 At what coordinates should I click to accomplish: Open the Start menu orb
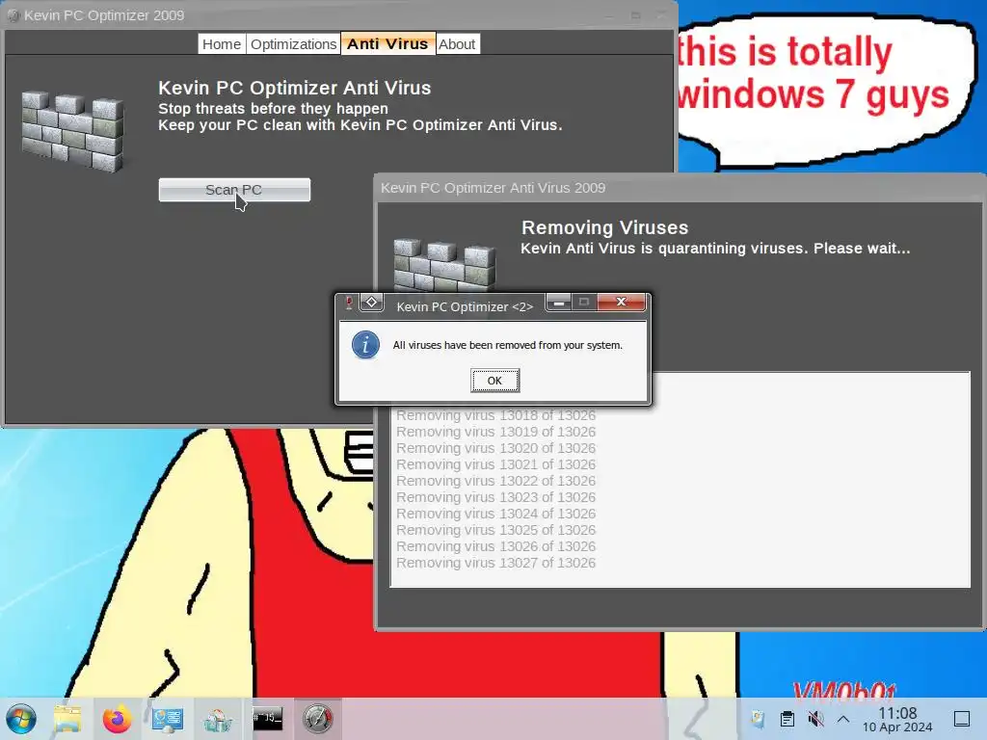coord(21,719)
